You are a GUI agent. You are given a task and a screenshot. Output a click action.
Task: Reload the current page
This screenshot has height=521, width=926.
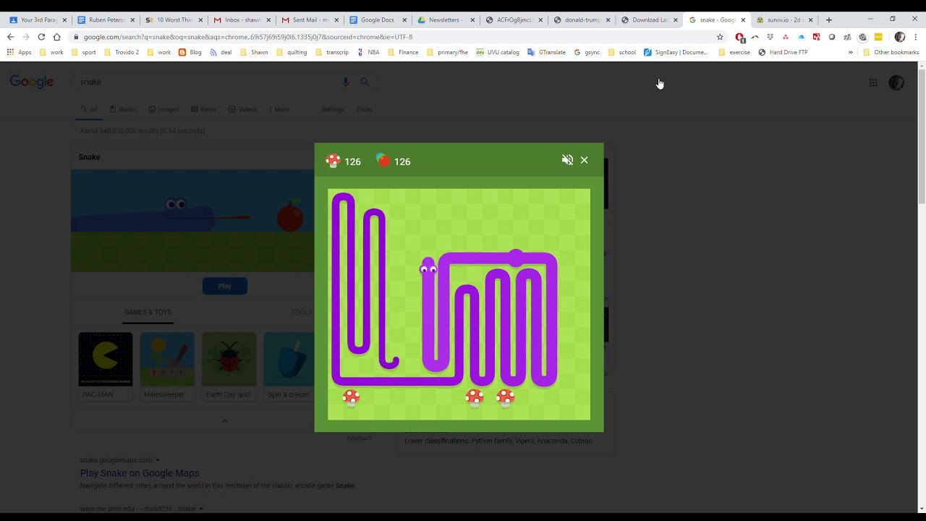[41, 37]
